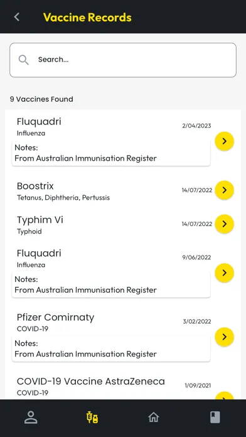Select the Typhim Vi entry title
Viewport: 246px width, 437px height.
click(x=40, y=220)
